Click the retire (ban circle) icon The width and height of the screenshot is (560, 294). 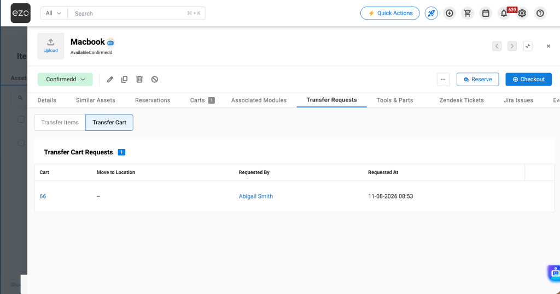154,79
